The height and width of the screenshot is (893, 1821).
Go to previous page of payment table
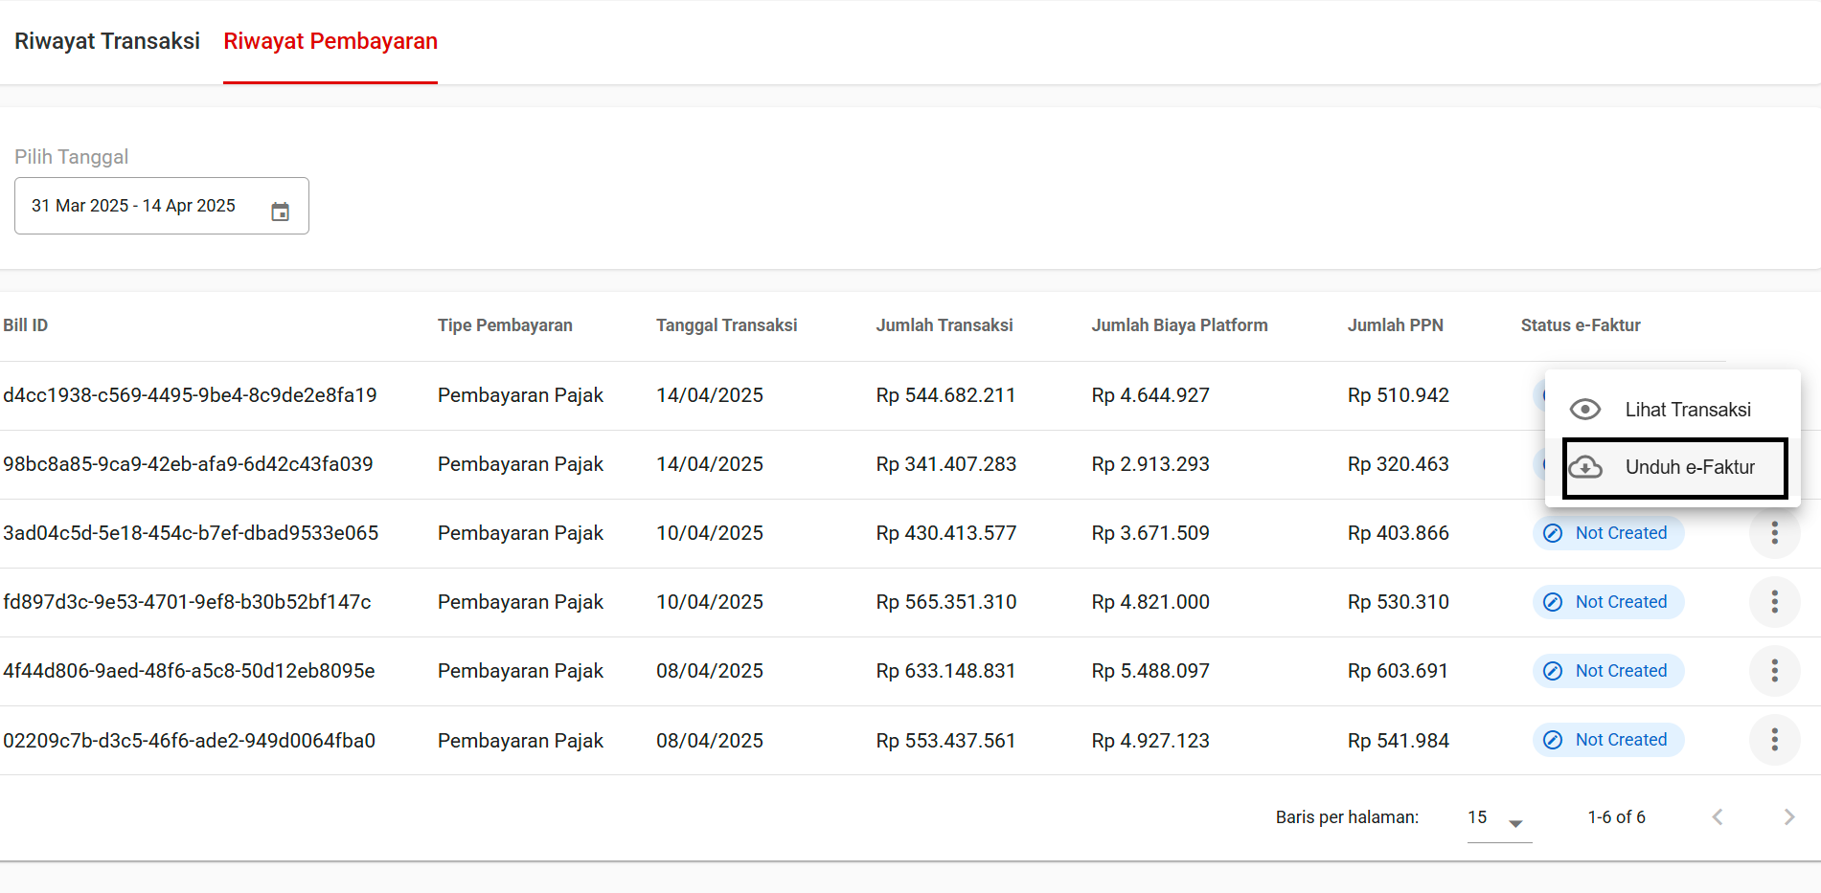pos(1718,816)
